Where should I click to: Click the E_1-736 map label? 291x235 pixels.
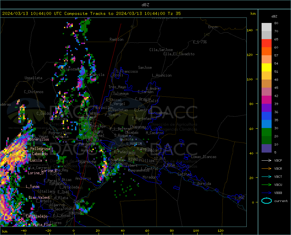pyautogui.click(x=200, y=42)
